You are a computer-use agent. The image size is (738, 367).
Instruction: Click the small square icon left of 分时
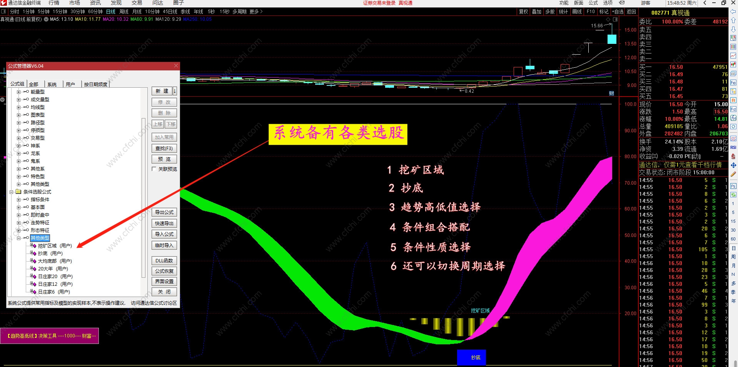(3, 12)
